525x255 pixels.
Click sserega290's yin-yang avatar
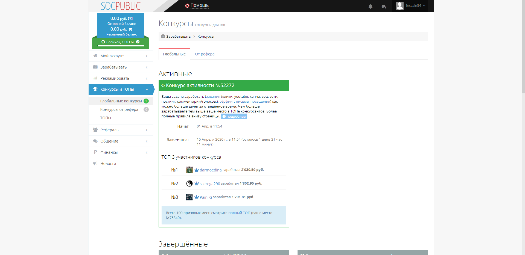point(189,183)
